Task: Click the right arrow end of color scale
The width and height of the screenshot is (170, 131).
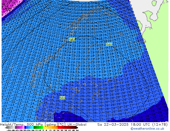Action: pyautogui.click(x=77, y=128)
